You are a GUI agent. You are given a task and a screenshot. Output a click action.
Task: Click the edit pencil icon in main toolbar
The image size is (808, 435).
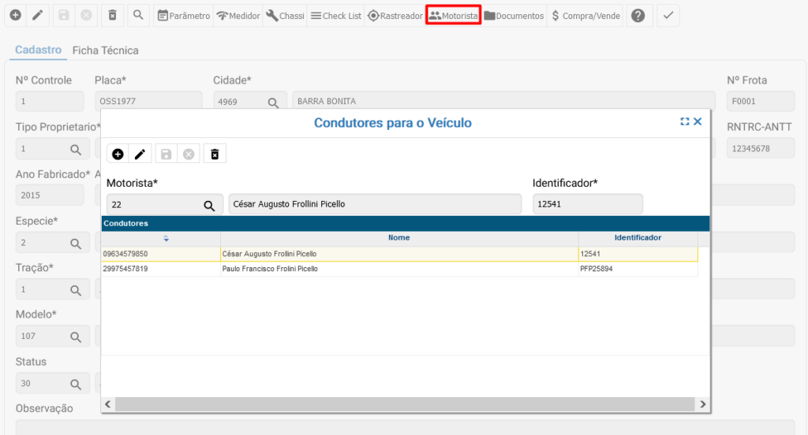(37, 16)
